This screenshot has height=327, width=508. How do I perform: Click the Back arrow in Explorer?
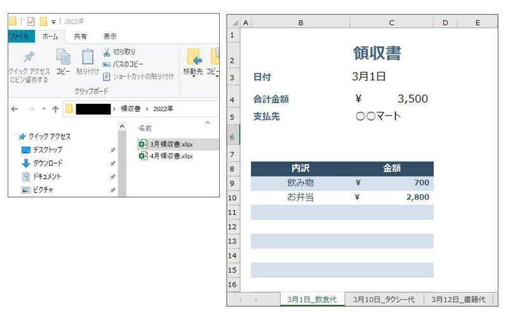[15, 109]
